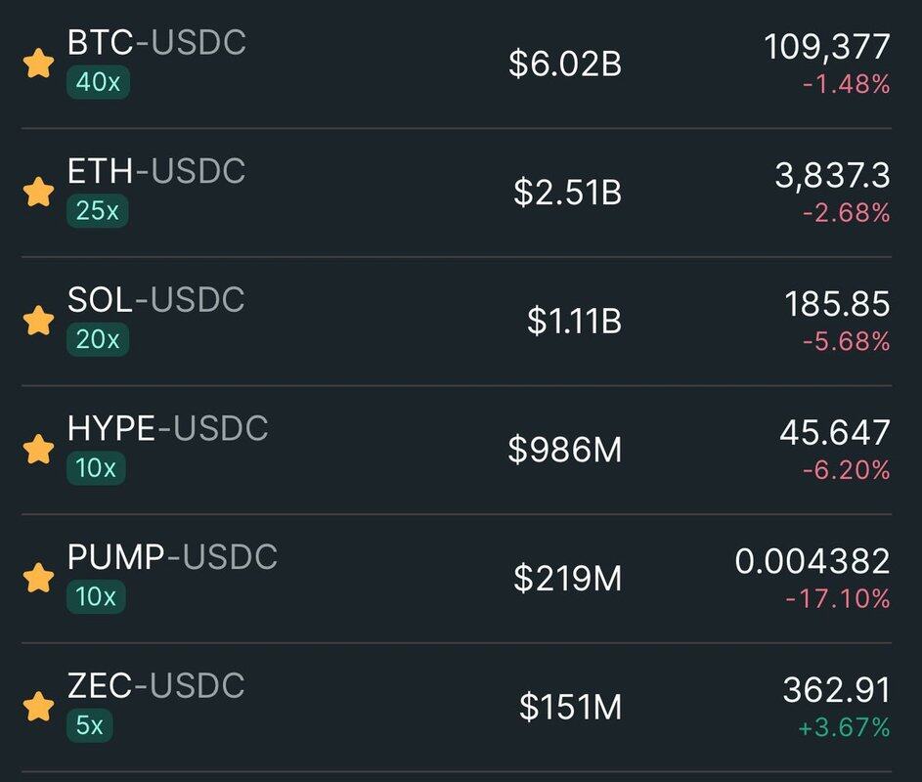Tap the 5x leverage badge on ZEC
This screenshot has height=782, width=922.
coord(90,725)
